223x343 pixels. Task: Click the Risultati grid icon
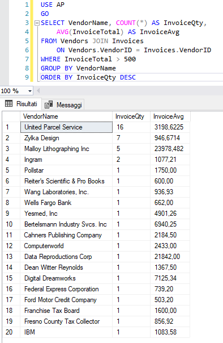(x=8, y=103)
